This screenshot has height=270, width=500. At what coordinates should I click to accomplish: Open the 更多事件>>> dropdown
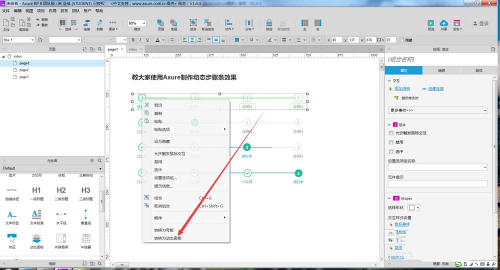coord(437,110)
